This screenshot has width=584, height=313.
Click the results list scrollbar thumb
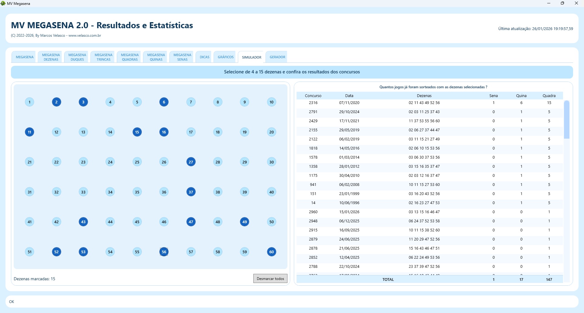(x=566, y=120)
